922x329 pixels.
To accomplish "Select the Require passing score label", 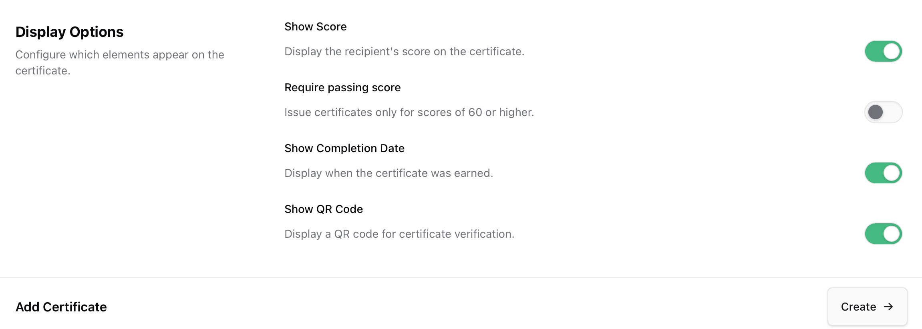I will (342, 87).
